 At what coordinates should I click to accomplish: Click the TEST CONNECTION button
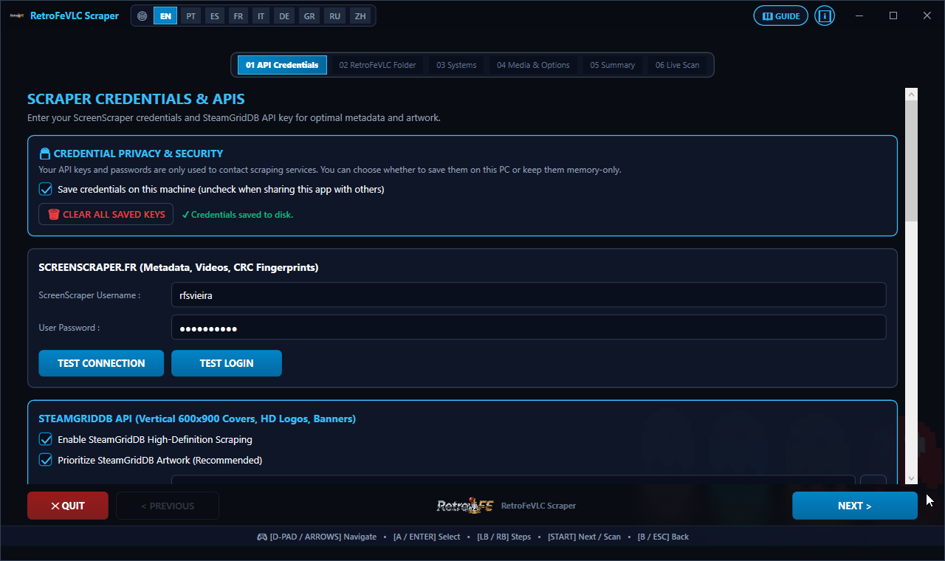pyautogui.click(x=101, y=363)
